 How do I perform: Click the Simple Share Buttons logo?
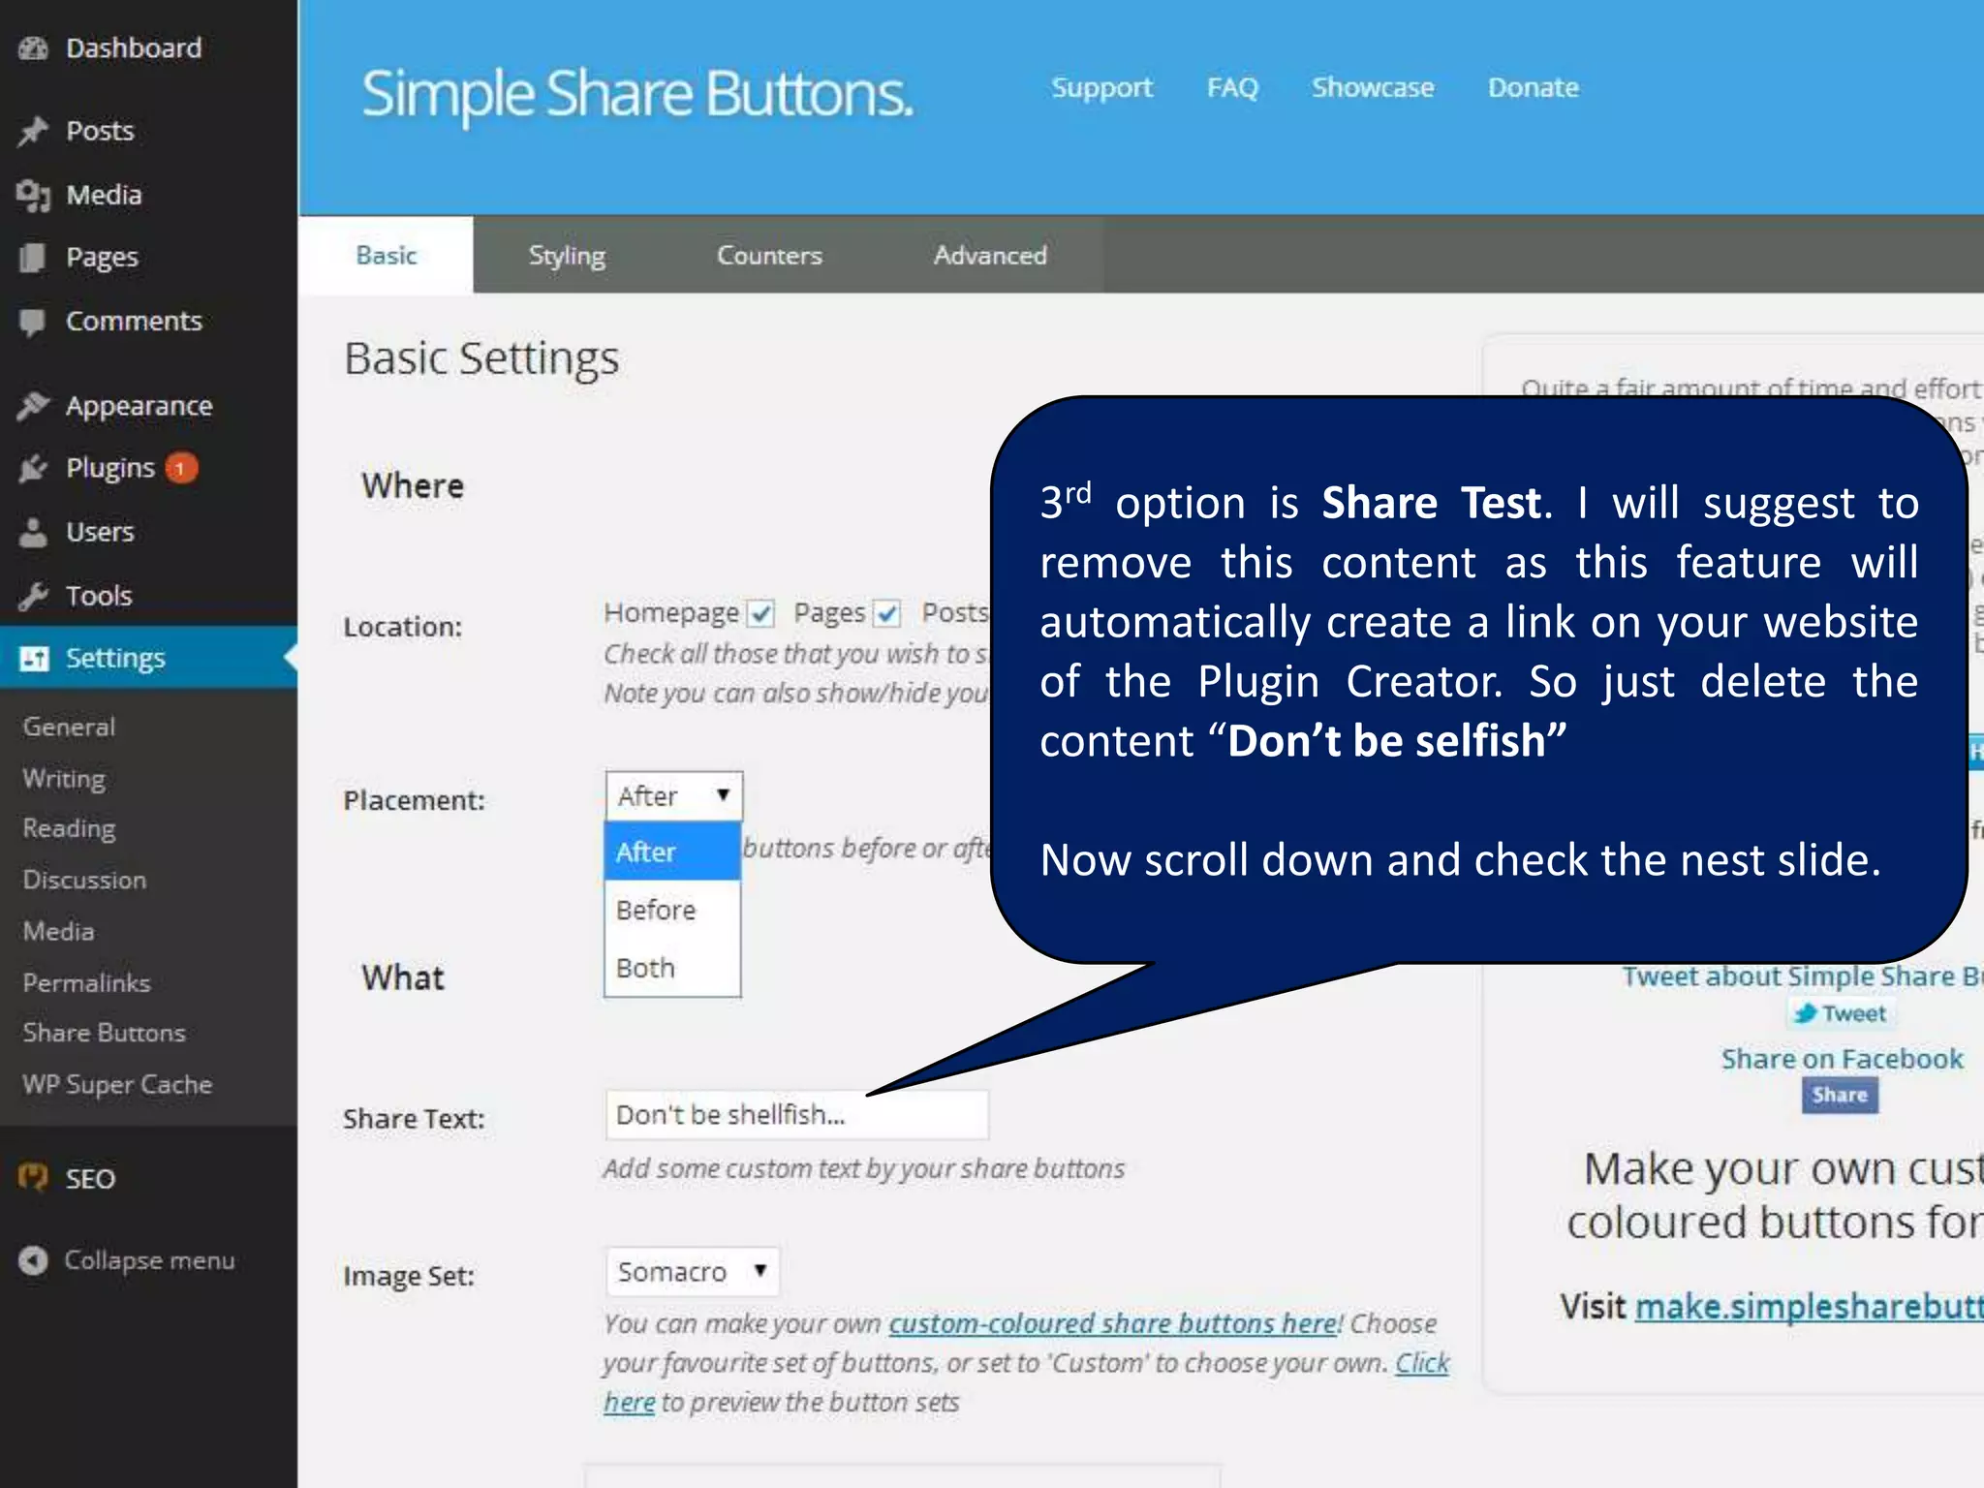click(637, 95)
